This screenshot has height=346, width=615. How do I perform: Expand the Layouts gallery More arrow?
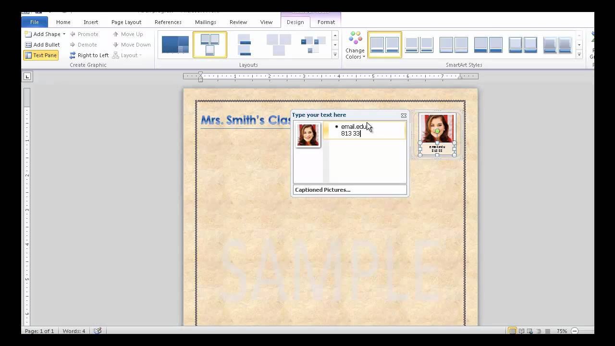[x=335, y=55]
